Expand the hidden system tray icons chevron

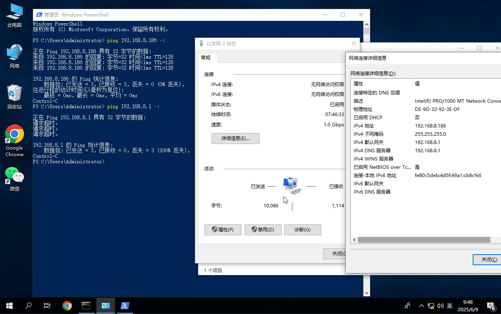422,306
